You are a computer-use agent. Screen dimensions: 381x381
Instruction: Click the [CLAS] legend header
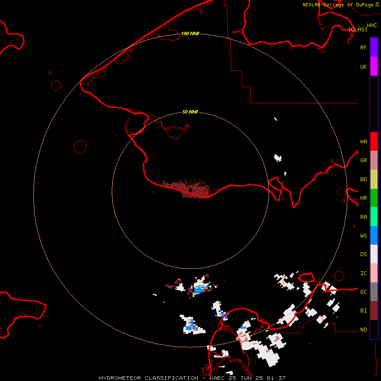point(358,29)
